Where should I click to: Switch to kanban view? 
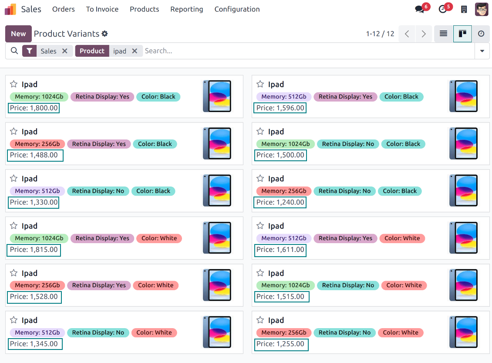tap(462, 34)
